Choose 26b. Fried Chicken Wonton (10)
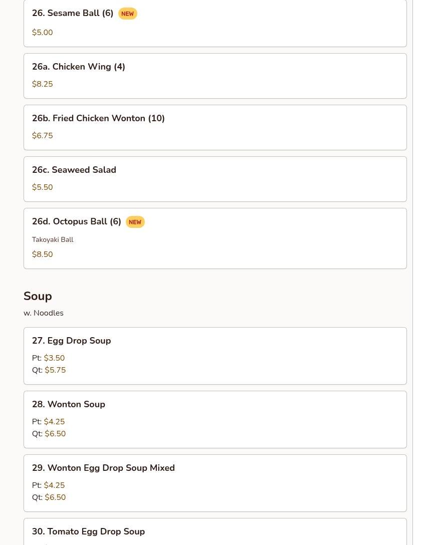Viewport: 423px width, 545px height. [215, 128]
